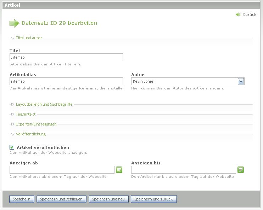Expand the Experten-Einstellungen section
Screen dimensions: 263x210
[36, 124]
